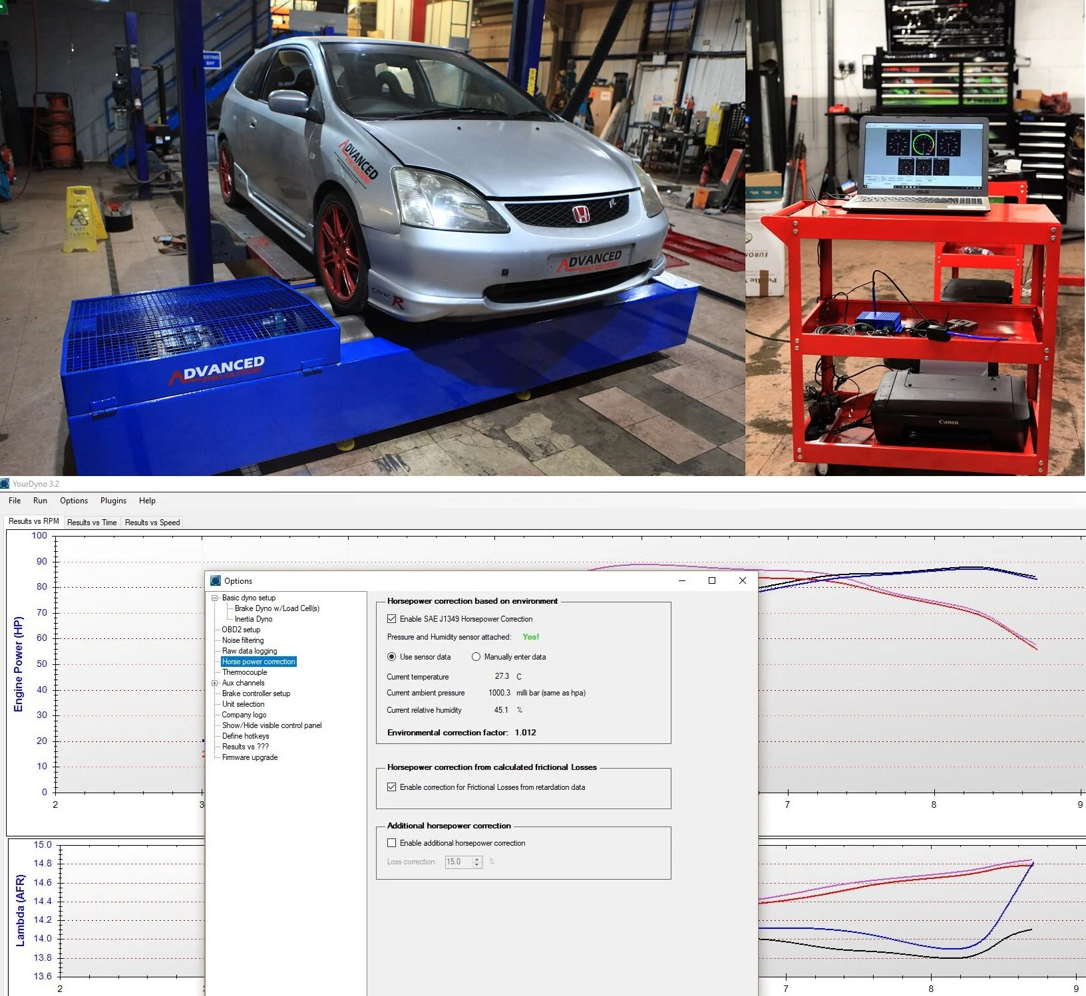Open Noise filtering page

tap(243, 640)
